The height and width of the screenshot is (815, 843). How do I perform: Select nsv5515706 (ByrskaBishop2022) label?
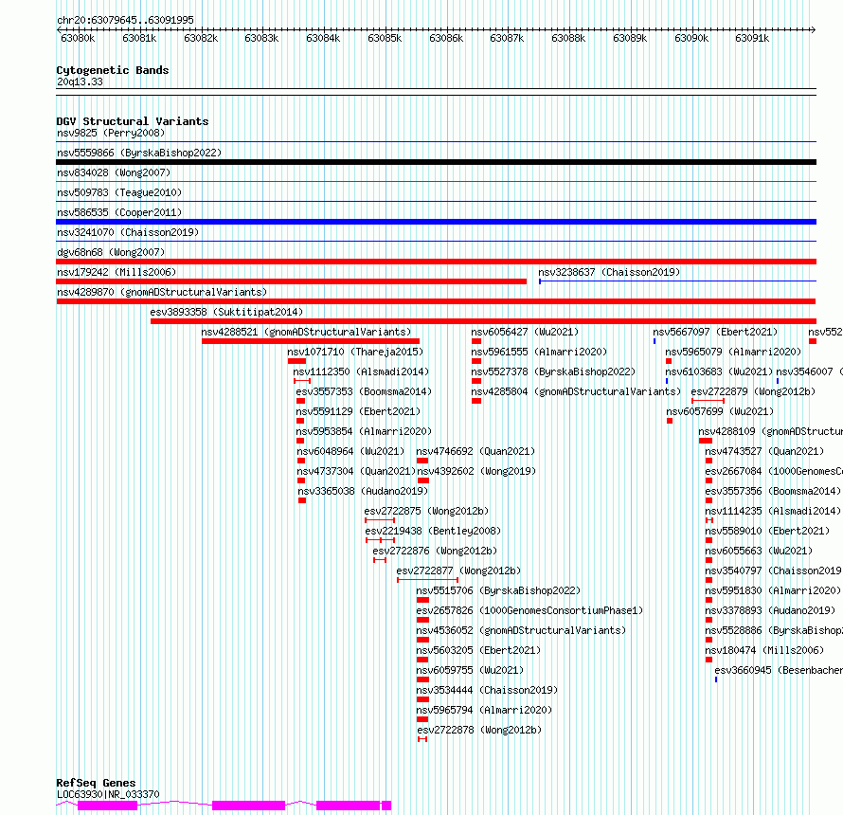pos(498,590)
